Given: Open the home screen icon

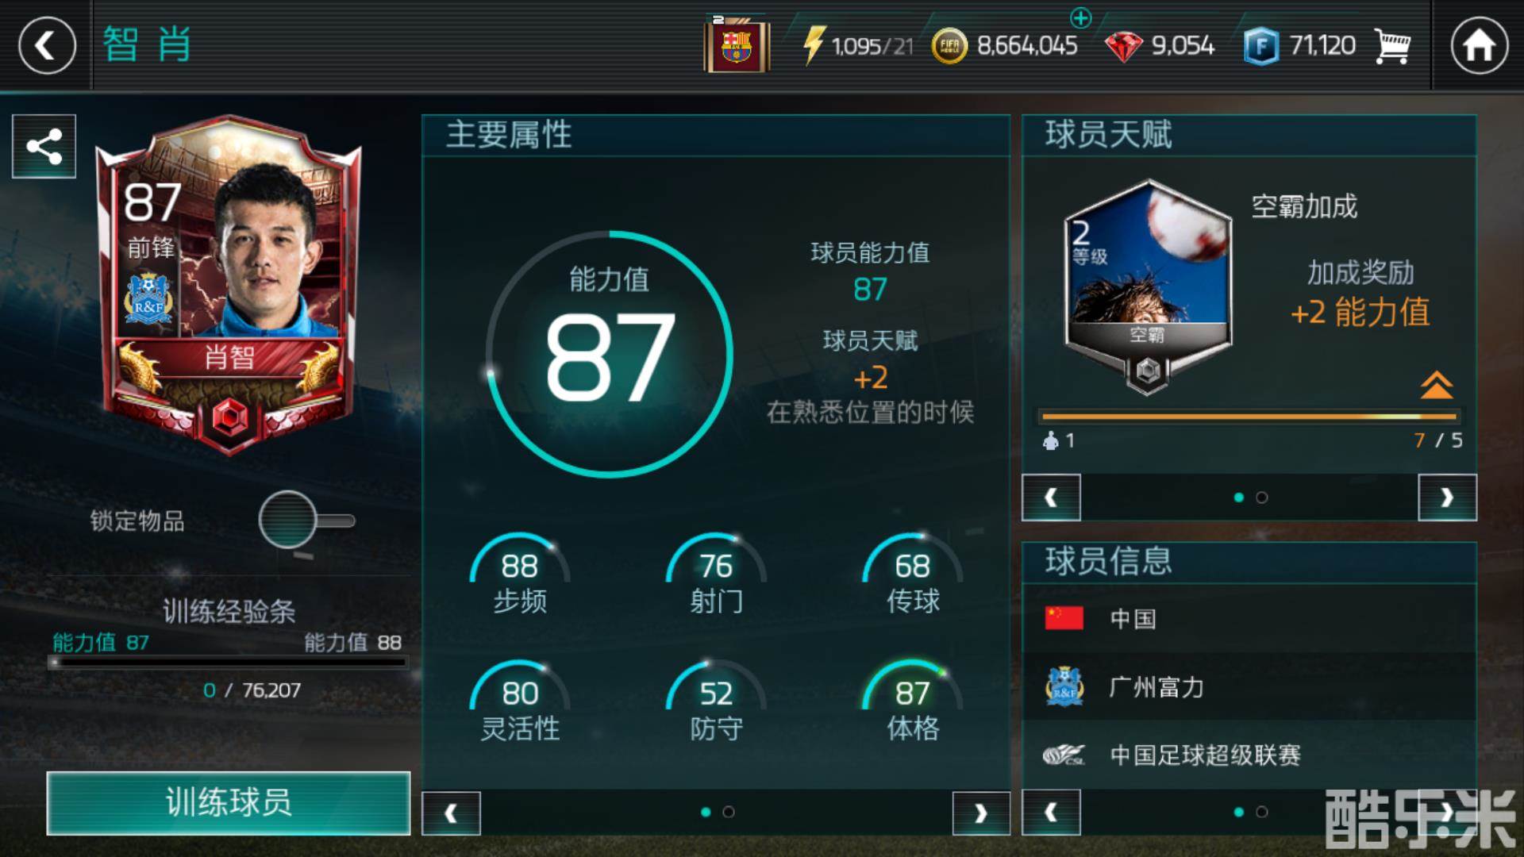Looking at the screenshot, I should pos(1479,45).
